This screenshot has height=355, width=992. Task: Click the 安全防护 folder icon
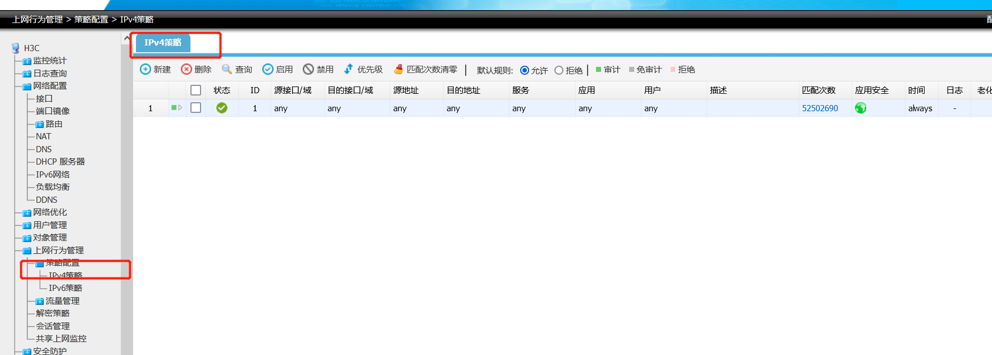[x=27, y=352]
